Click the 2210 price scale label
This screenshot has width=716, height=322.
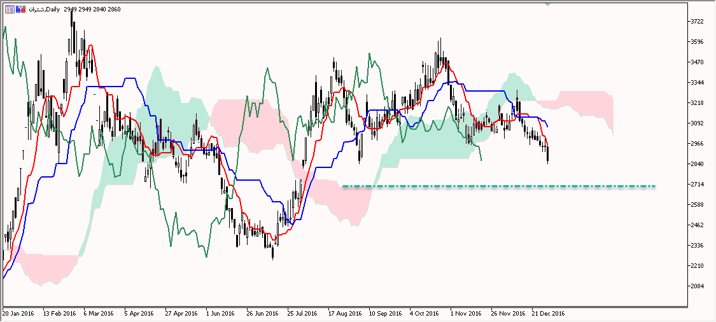click(698, 266)
